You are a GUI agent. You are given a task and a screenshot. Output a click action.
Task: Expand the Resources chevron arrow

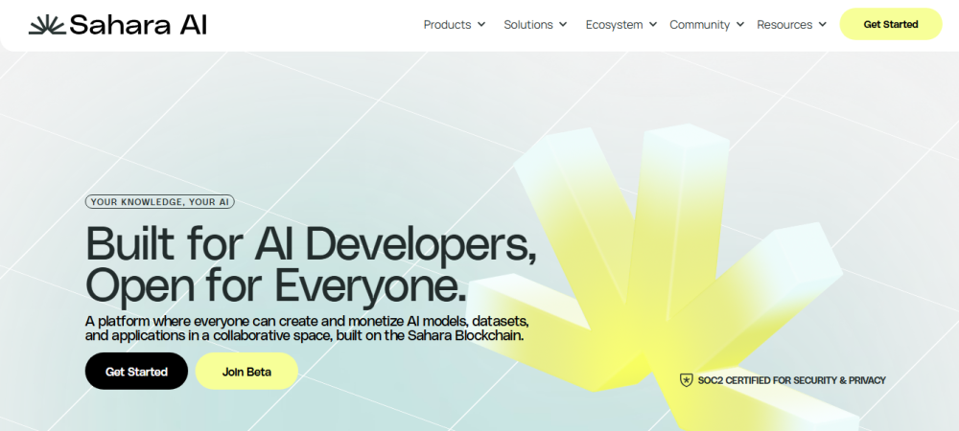[x=823, y=24]
